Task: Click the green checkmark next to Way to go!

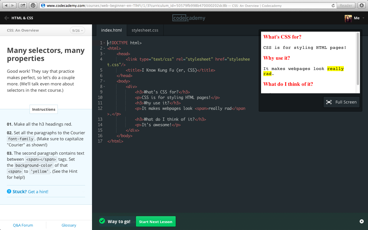Action: 102,221
